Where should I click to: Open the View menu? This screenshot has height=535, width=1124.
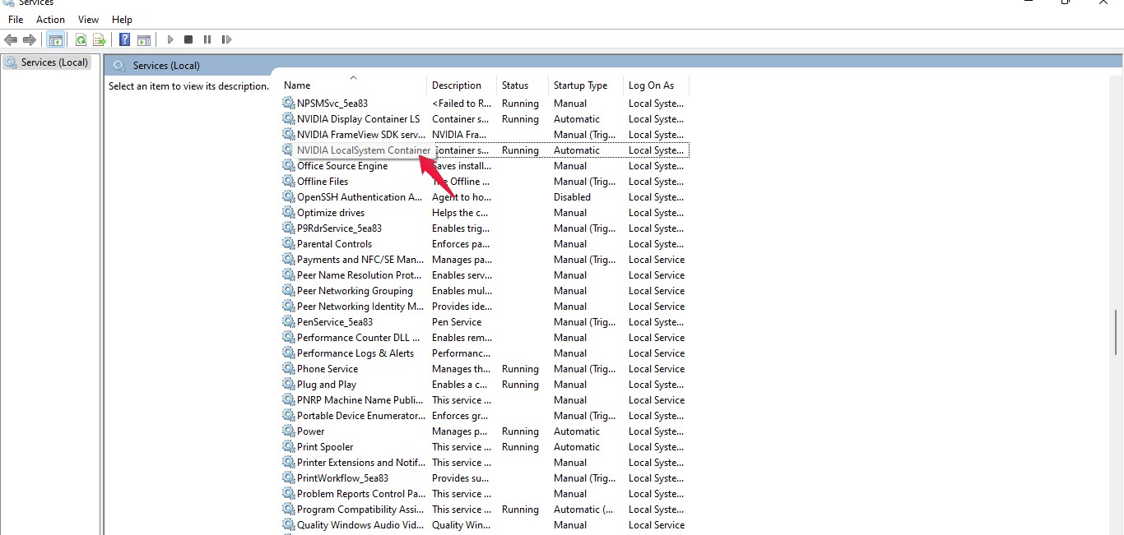pos(88,20)
